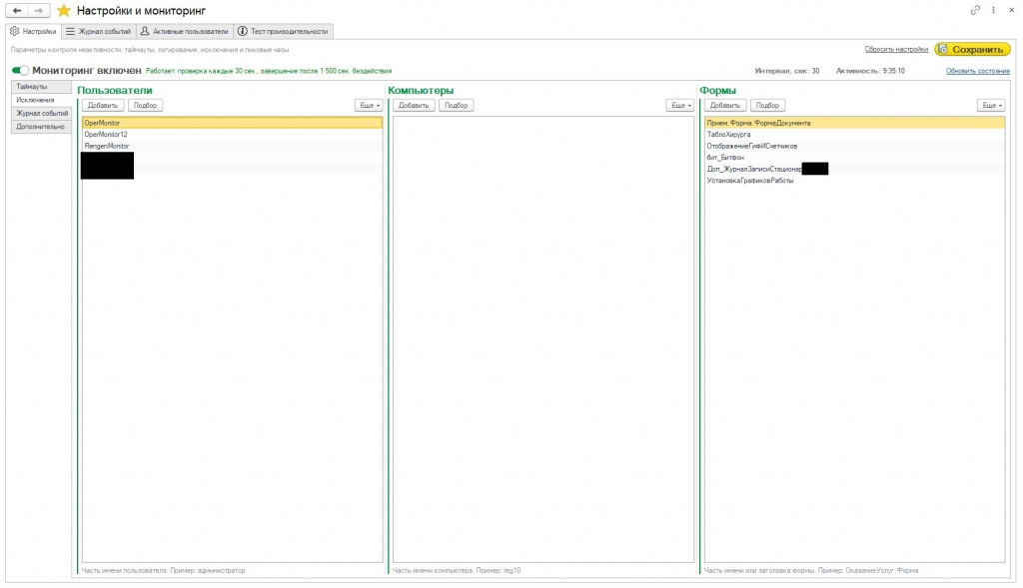The image size is (1023, 588).
Task: Click Сбросить настройки link
Action: point(896,49)
